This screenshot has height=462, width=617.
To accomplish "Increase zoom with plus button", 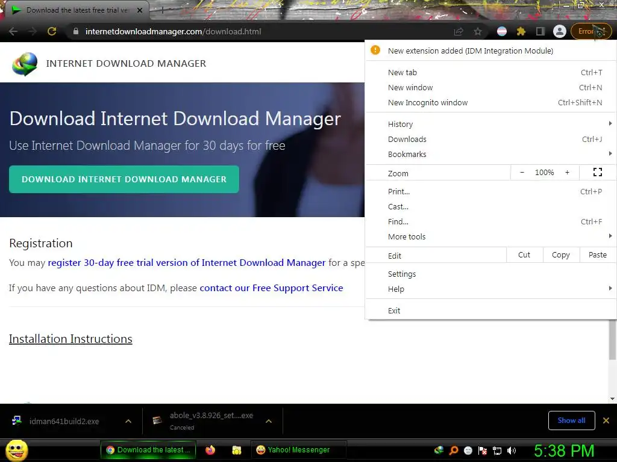I will pyautogui.click(x=567, y=173).
